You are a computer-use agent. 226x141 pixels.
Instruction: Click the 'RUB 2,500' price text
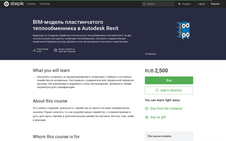(156, 71)
